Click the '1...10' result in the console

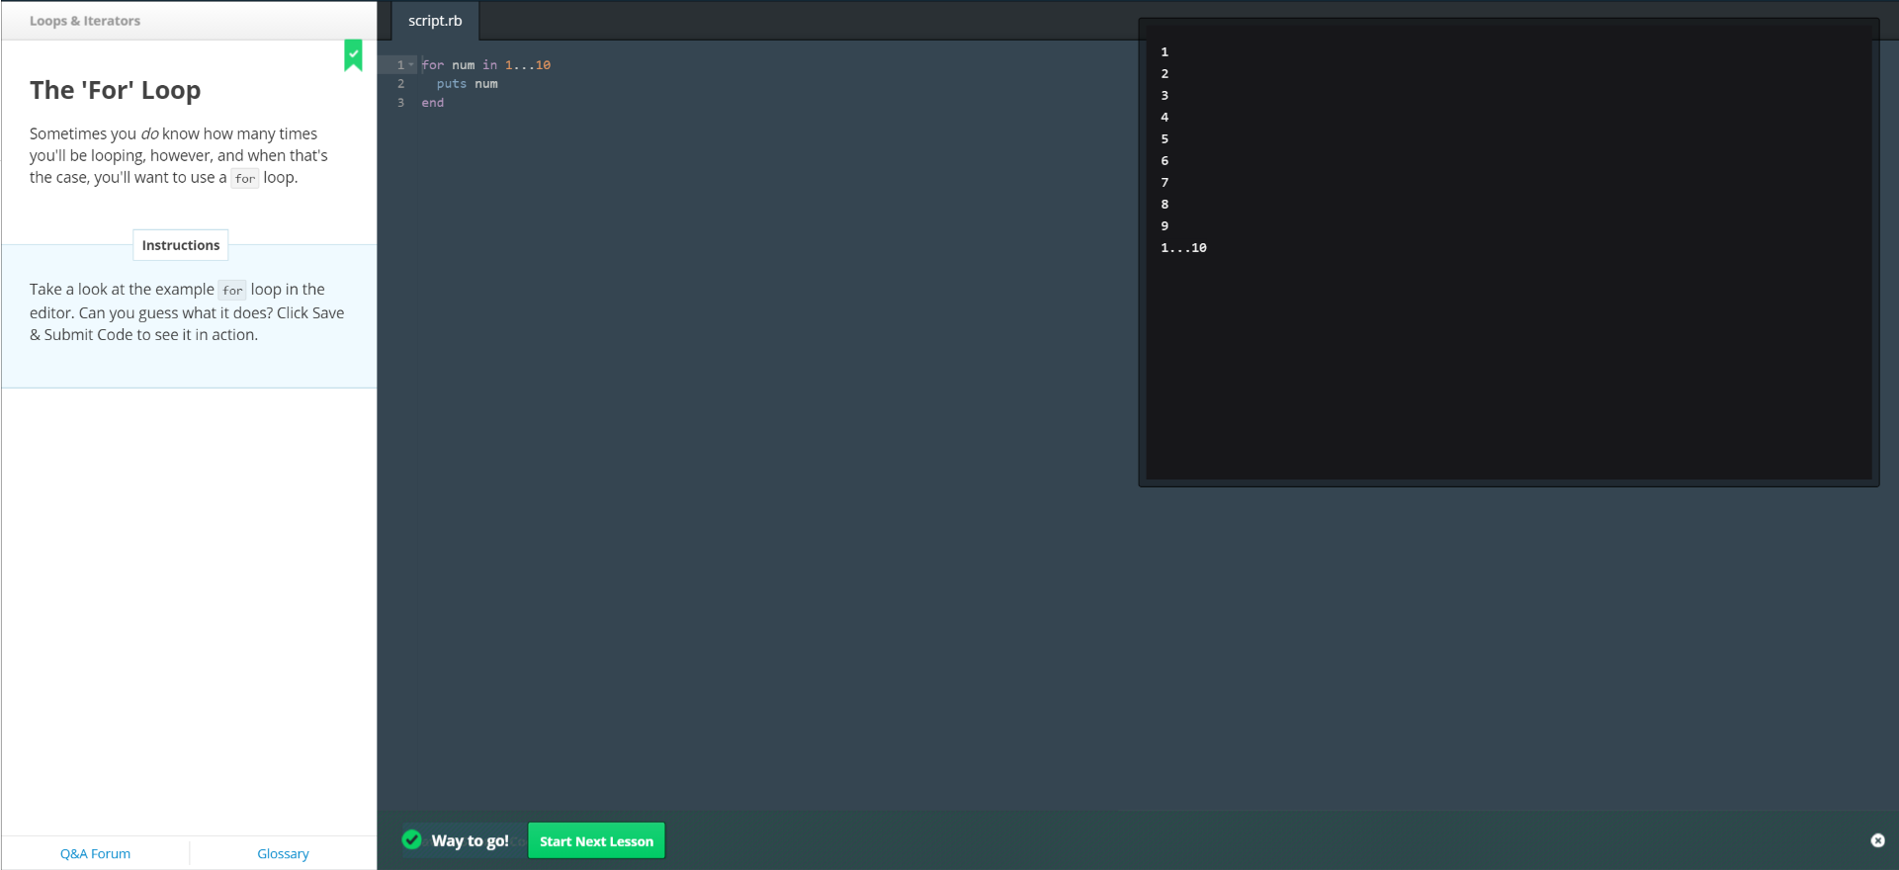(1183, 248)
